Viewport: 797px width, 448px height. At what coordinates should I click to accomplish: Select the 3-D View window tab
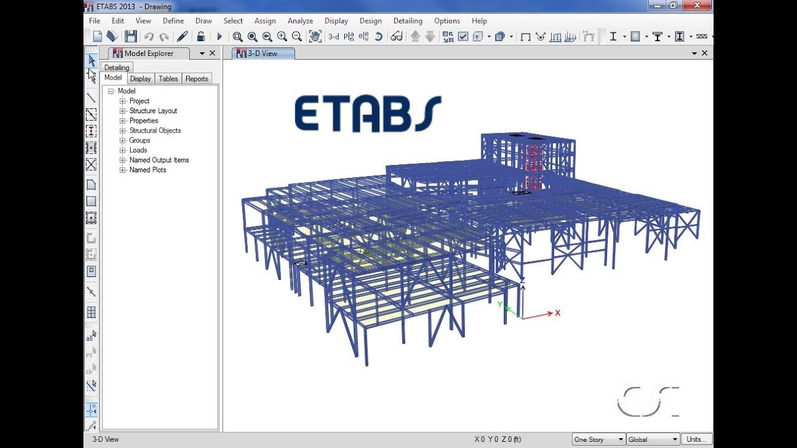(263, 54)
